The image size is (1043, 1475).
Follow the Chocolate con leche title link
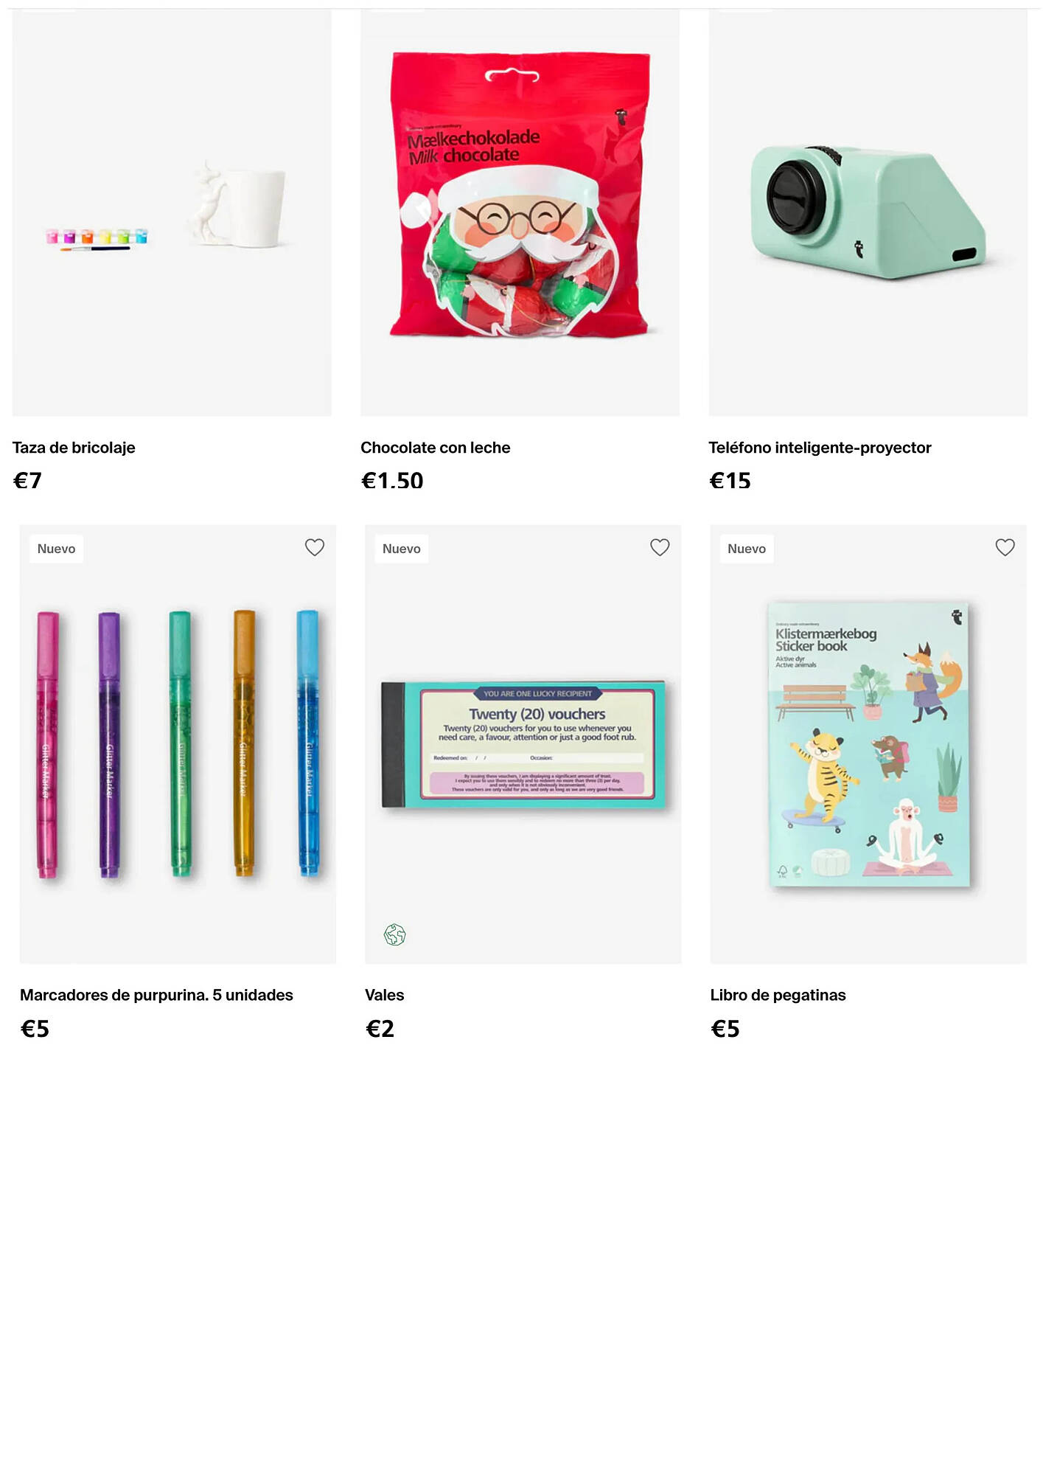click(x=435, y=448)
